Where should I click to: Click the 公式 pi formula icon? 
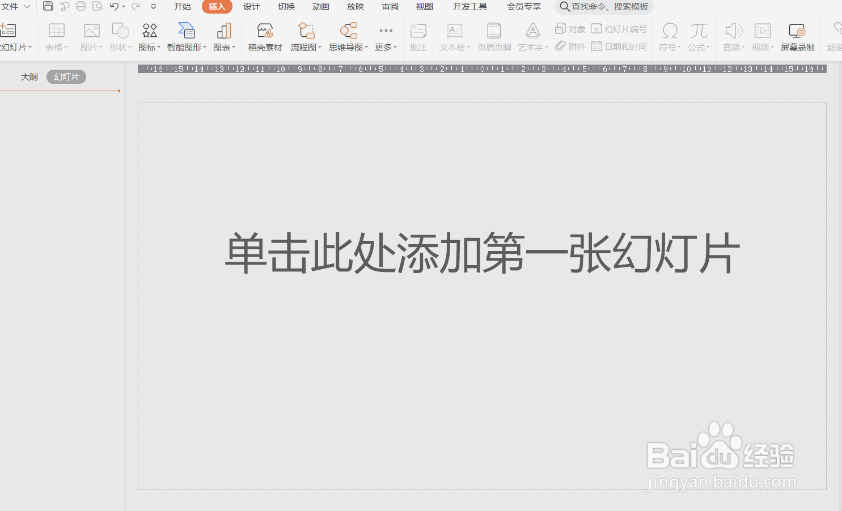pyautogui.click(x=699, y=31)
